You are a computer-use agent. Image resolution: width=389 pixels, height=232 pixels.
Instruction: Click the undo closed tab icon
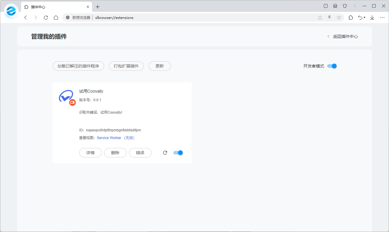pyautogui.click(x=360, y=18)
